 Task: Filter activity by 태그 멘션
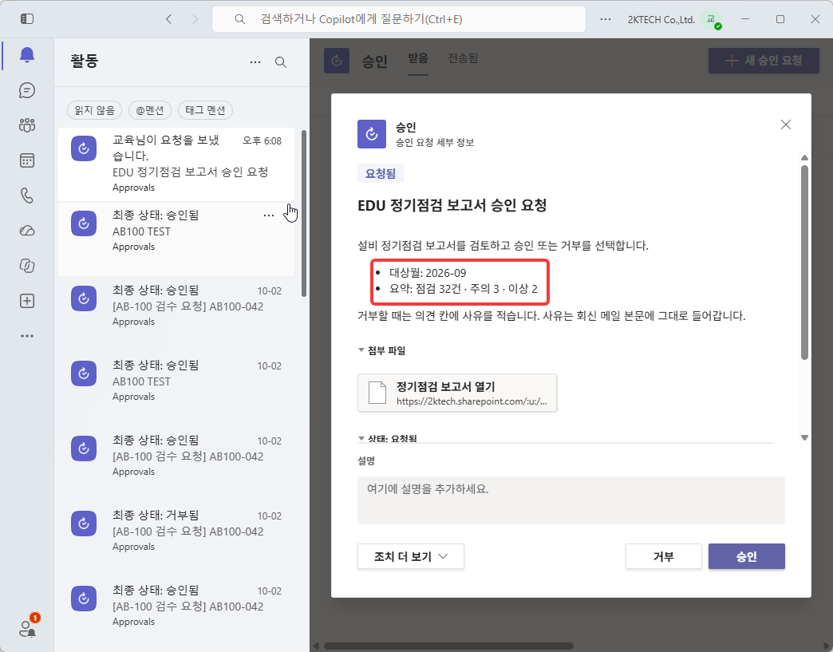tap(205, 110)
